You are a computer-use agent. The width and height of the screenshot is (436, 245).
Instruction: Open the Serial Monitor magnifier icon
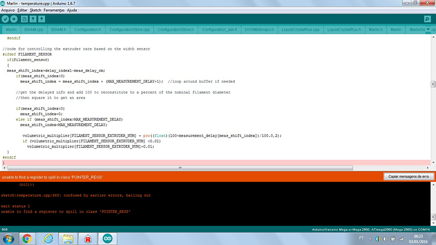(x=427, y=19)
